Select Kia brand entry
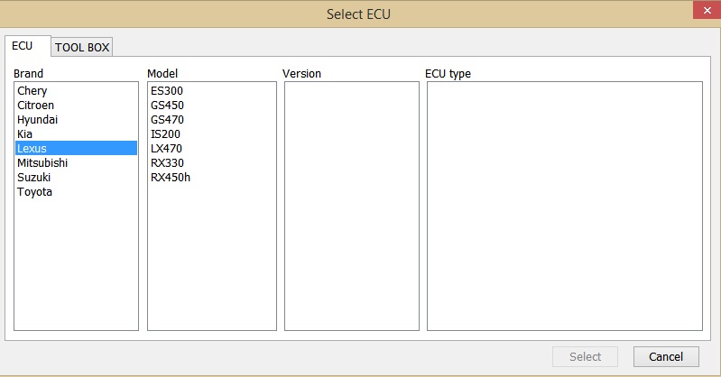721x377 pixels. 25,134
